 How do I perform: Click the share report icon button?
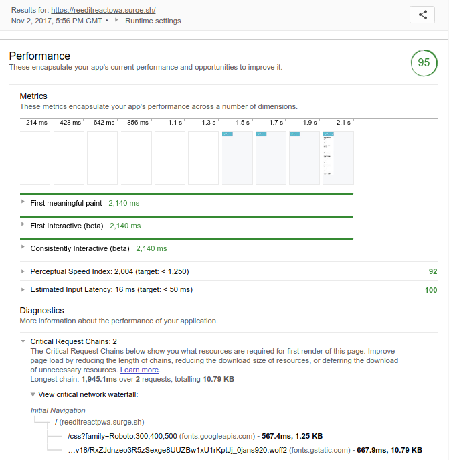pyautogui.click(x=422, y=15)
